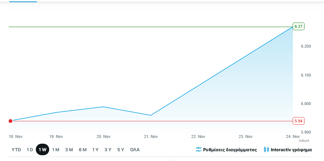Click the candlestick interactive chart icon
The width and height of the screenshot is (324, 161).
pos(267,149)
